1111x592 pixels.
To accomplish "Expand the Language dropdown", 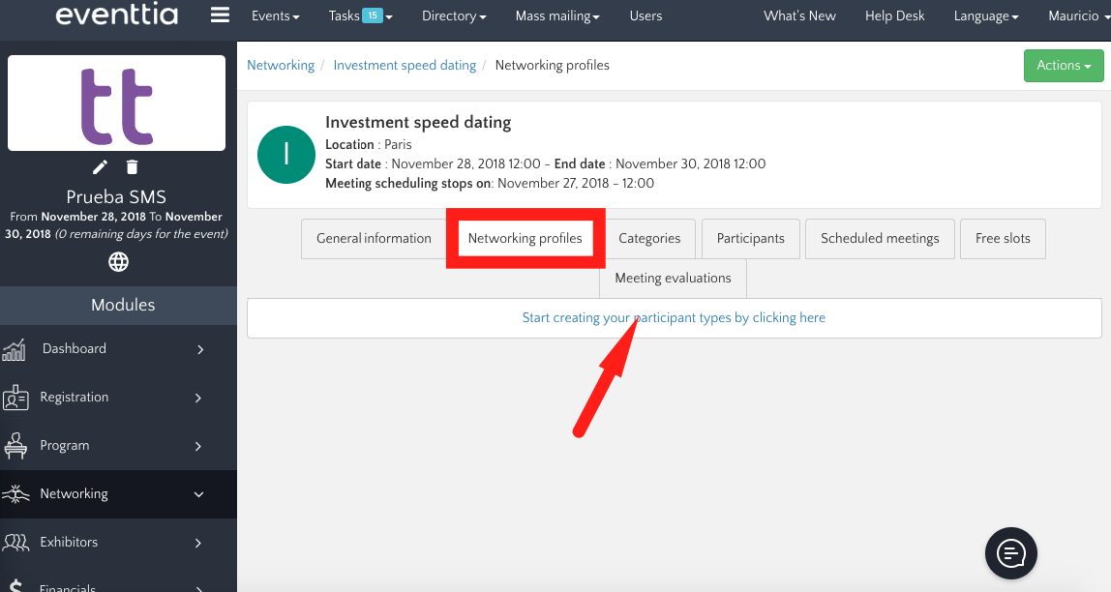I will pyautogui.click(x=985, y=16).
